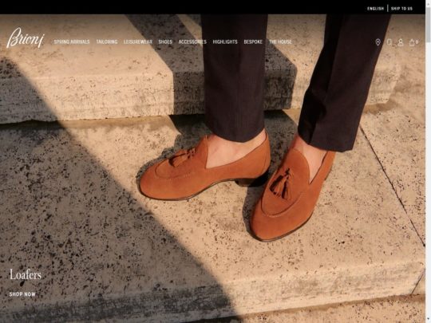Open the store locator pin icon
This screenshot has height=323, width=431.
pos(378,42)
